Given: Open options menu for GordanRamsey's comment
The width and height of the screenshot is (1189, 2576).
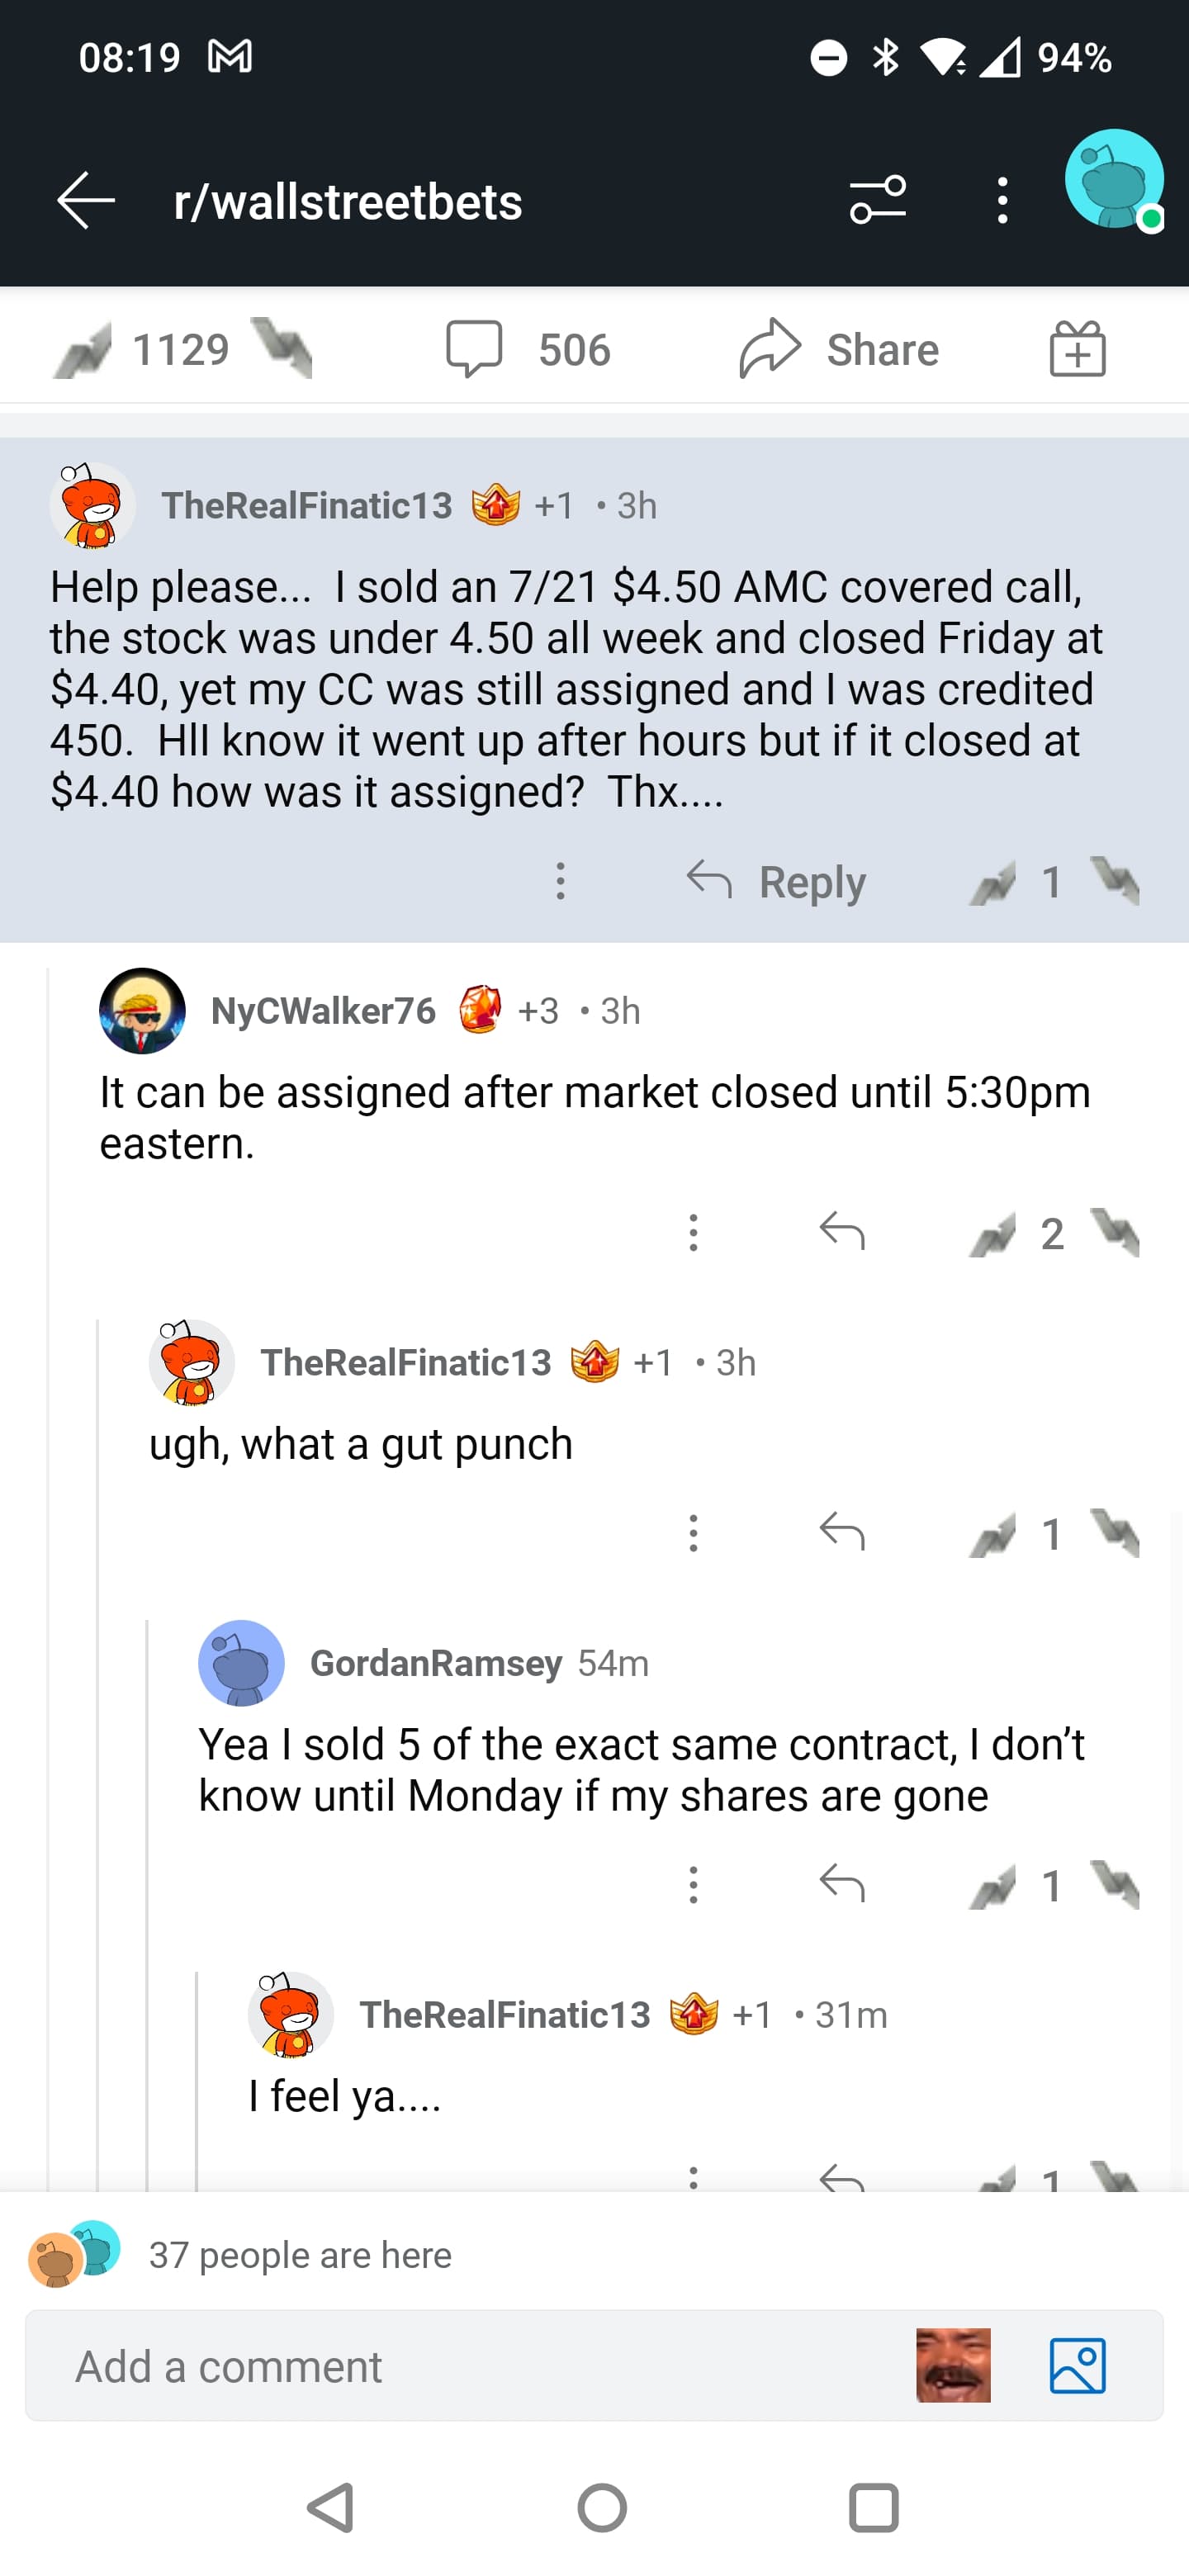Looking at the screenshot, I should click(693, 1885).
